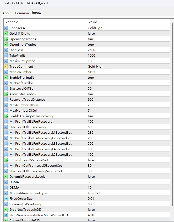
Task: Select the MinProfitTrailSLForRecoveryL5SecondSet row name
Action: pos(41,155)
